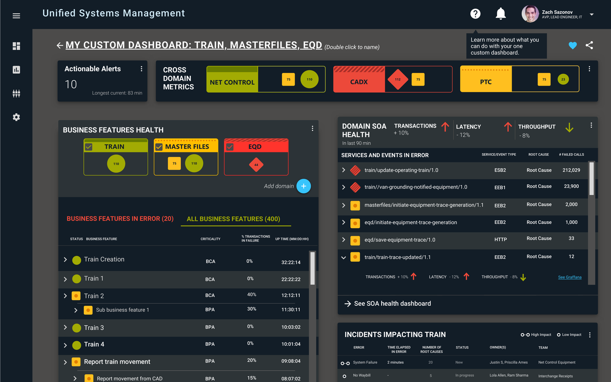Share the dashboard via the share icon
Image resolution: width=611 pixels, height=382 pixels.
click(x=589, y=45)
